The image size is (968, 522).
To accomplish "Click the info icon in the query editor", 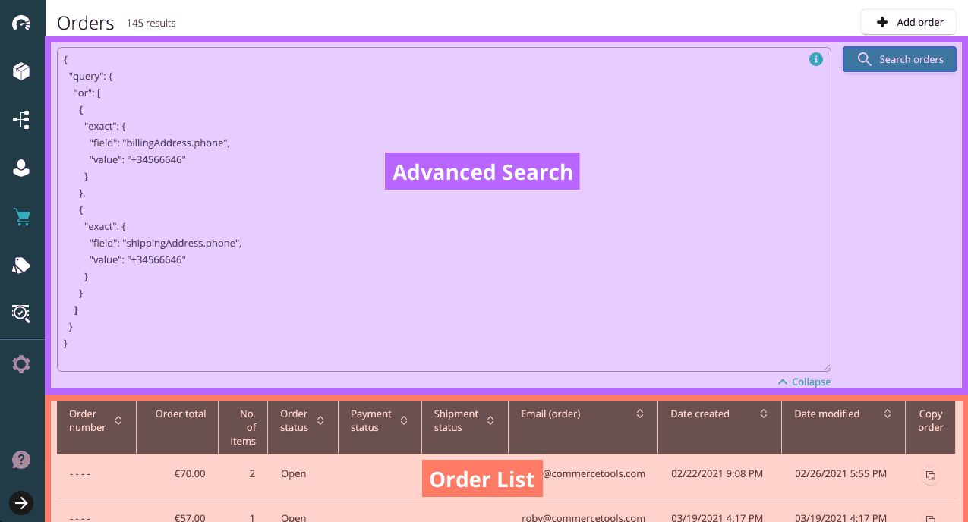I will [816, 59].
